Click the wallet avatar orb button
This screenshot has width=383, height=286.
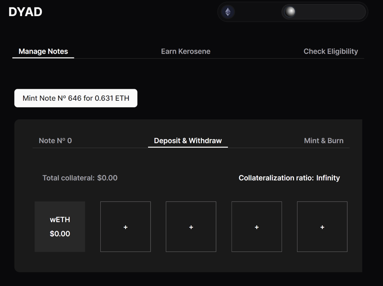[x=323, y=12]
